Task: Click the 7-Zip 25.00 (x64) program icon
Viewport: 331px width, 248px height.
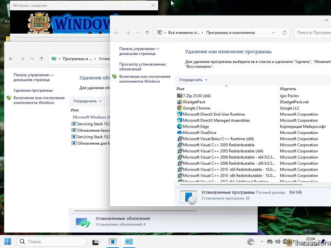Action: [179, 96]
